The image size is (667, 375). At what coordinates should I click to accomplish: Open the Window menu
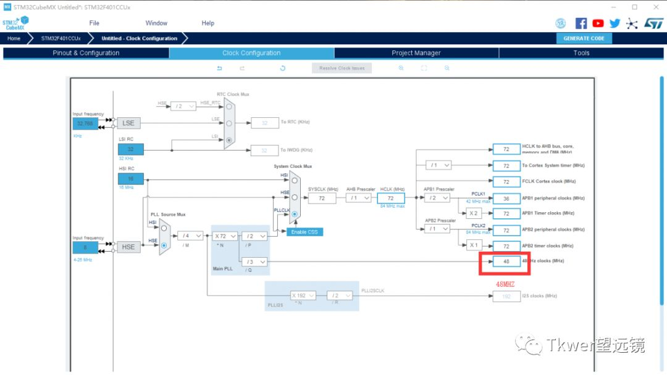pos(156,23)
